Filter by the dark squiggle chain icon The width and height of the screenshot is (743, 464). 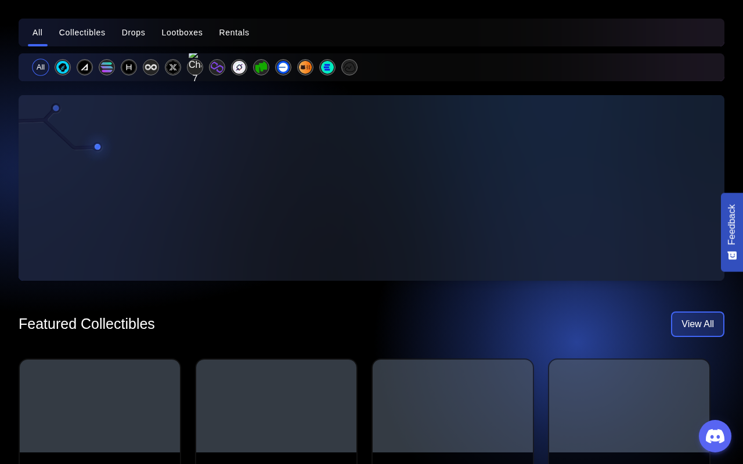(349, 67)
